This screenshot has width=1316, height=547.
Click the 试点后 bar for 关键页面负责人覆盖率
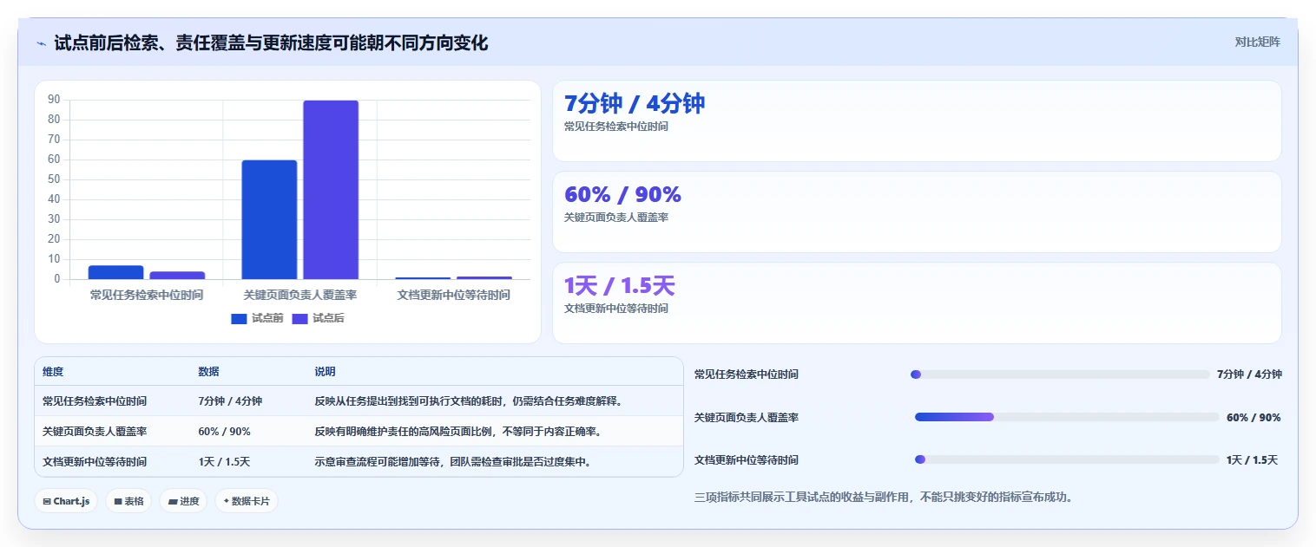point(331,190)
